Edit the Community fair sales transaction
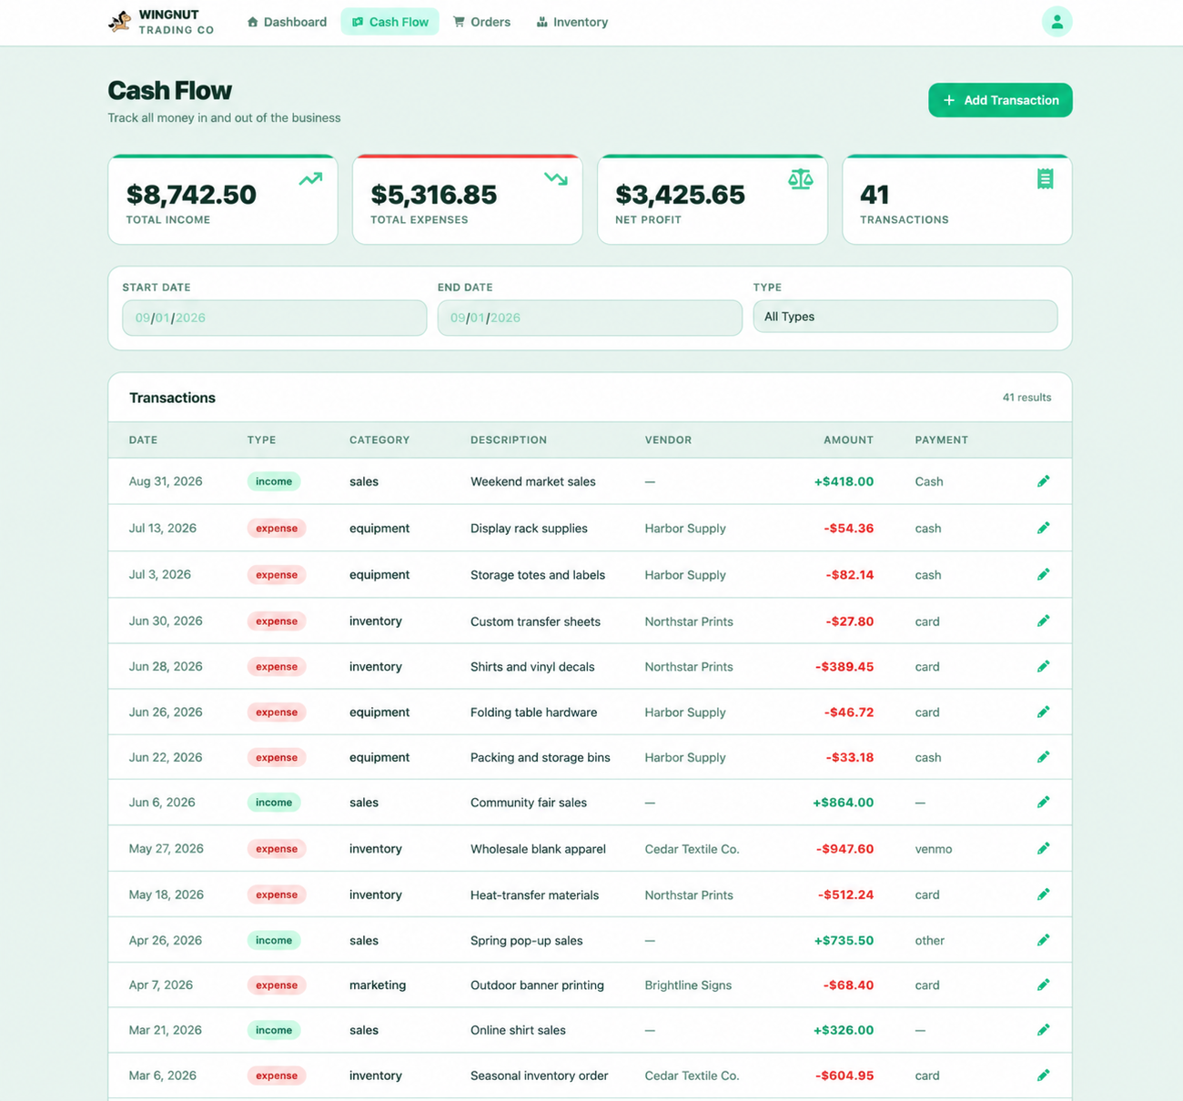1183x1101 pixels. click(1043, 802)
